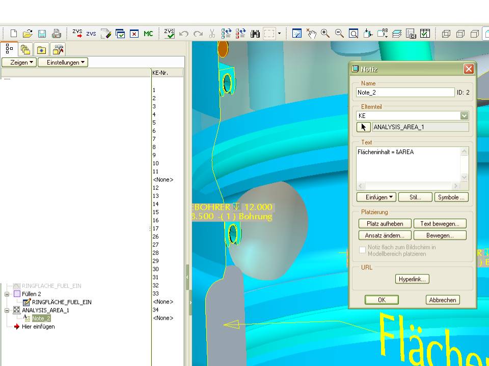Print using the printer icon
Screen dimensions: 489x366
[56, 34]
